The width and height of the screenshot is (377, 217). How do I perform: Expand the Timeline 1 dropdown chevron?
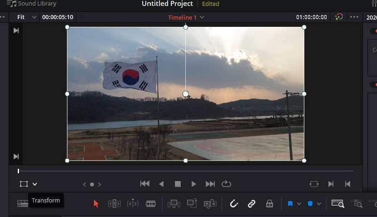tap(202, 17)
